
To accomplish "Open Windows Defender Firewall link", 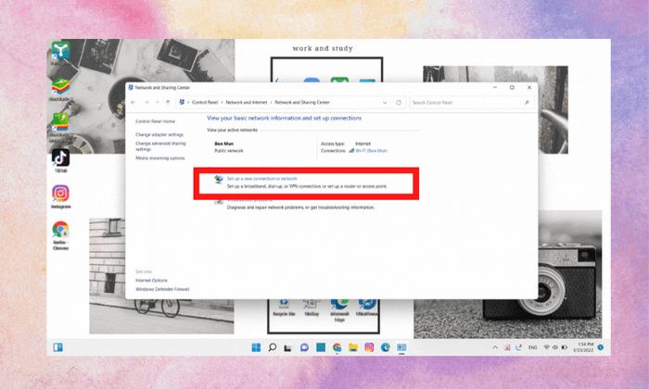I will tap(162, 289).
